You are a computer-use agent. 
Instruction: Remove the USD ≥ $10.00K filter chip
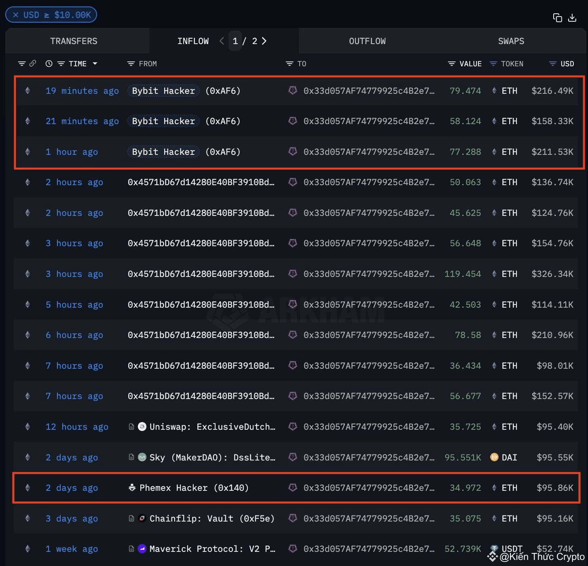[x=16, y=15]
